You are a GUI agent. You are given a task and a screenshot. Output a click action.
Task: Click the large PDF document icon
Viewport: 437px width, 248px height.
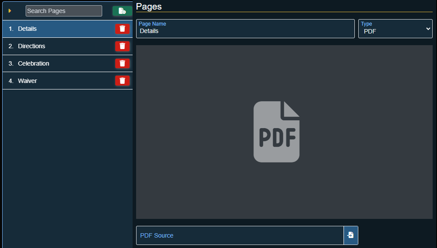pyautogui.click(x=277, y=132)
